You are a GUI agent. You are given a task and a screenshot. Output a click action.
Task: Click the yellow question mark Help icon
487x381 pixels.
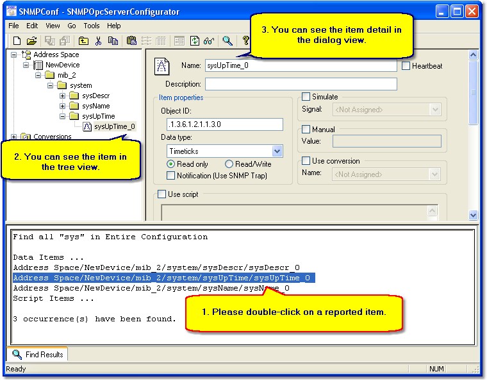click(x=245, y=40)
